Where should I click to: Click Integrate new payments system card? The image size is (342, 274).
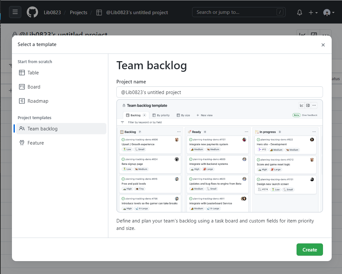pyautogui.click(x=218, y=145)
